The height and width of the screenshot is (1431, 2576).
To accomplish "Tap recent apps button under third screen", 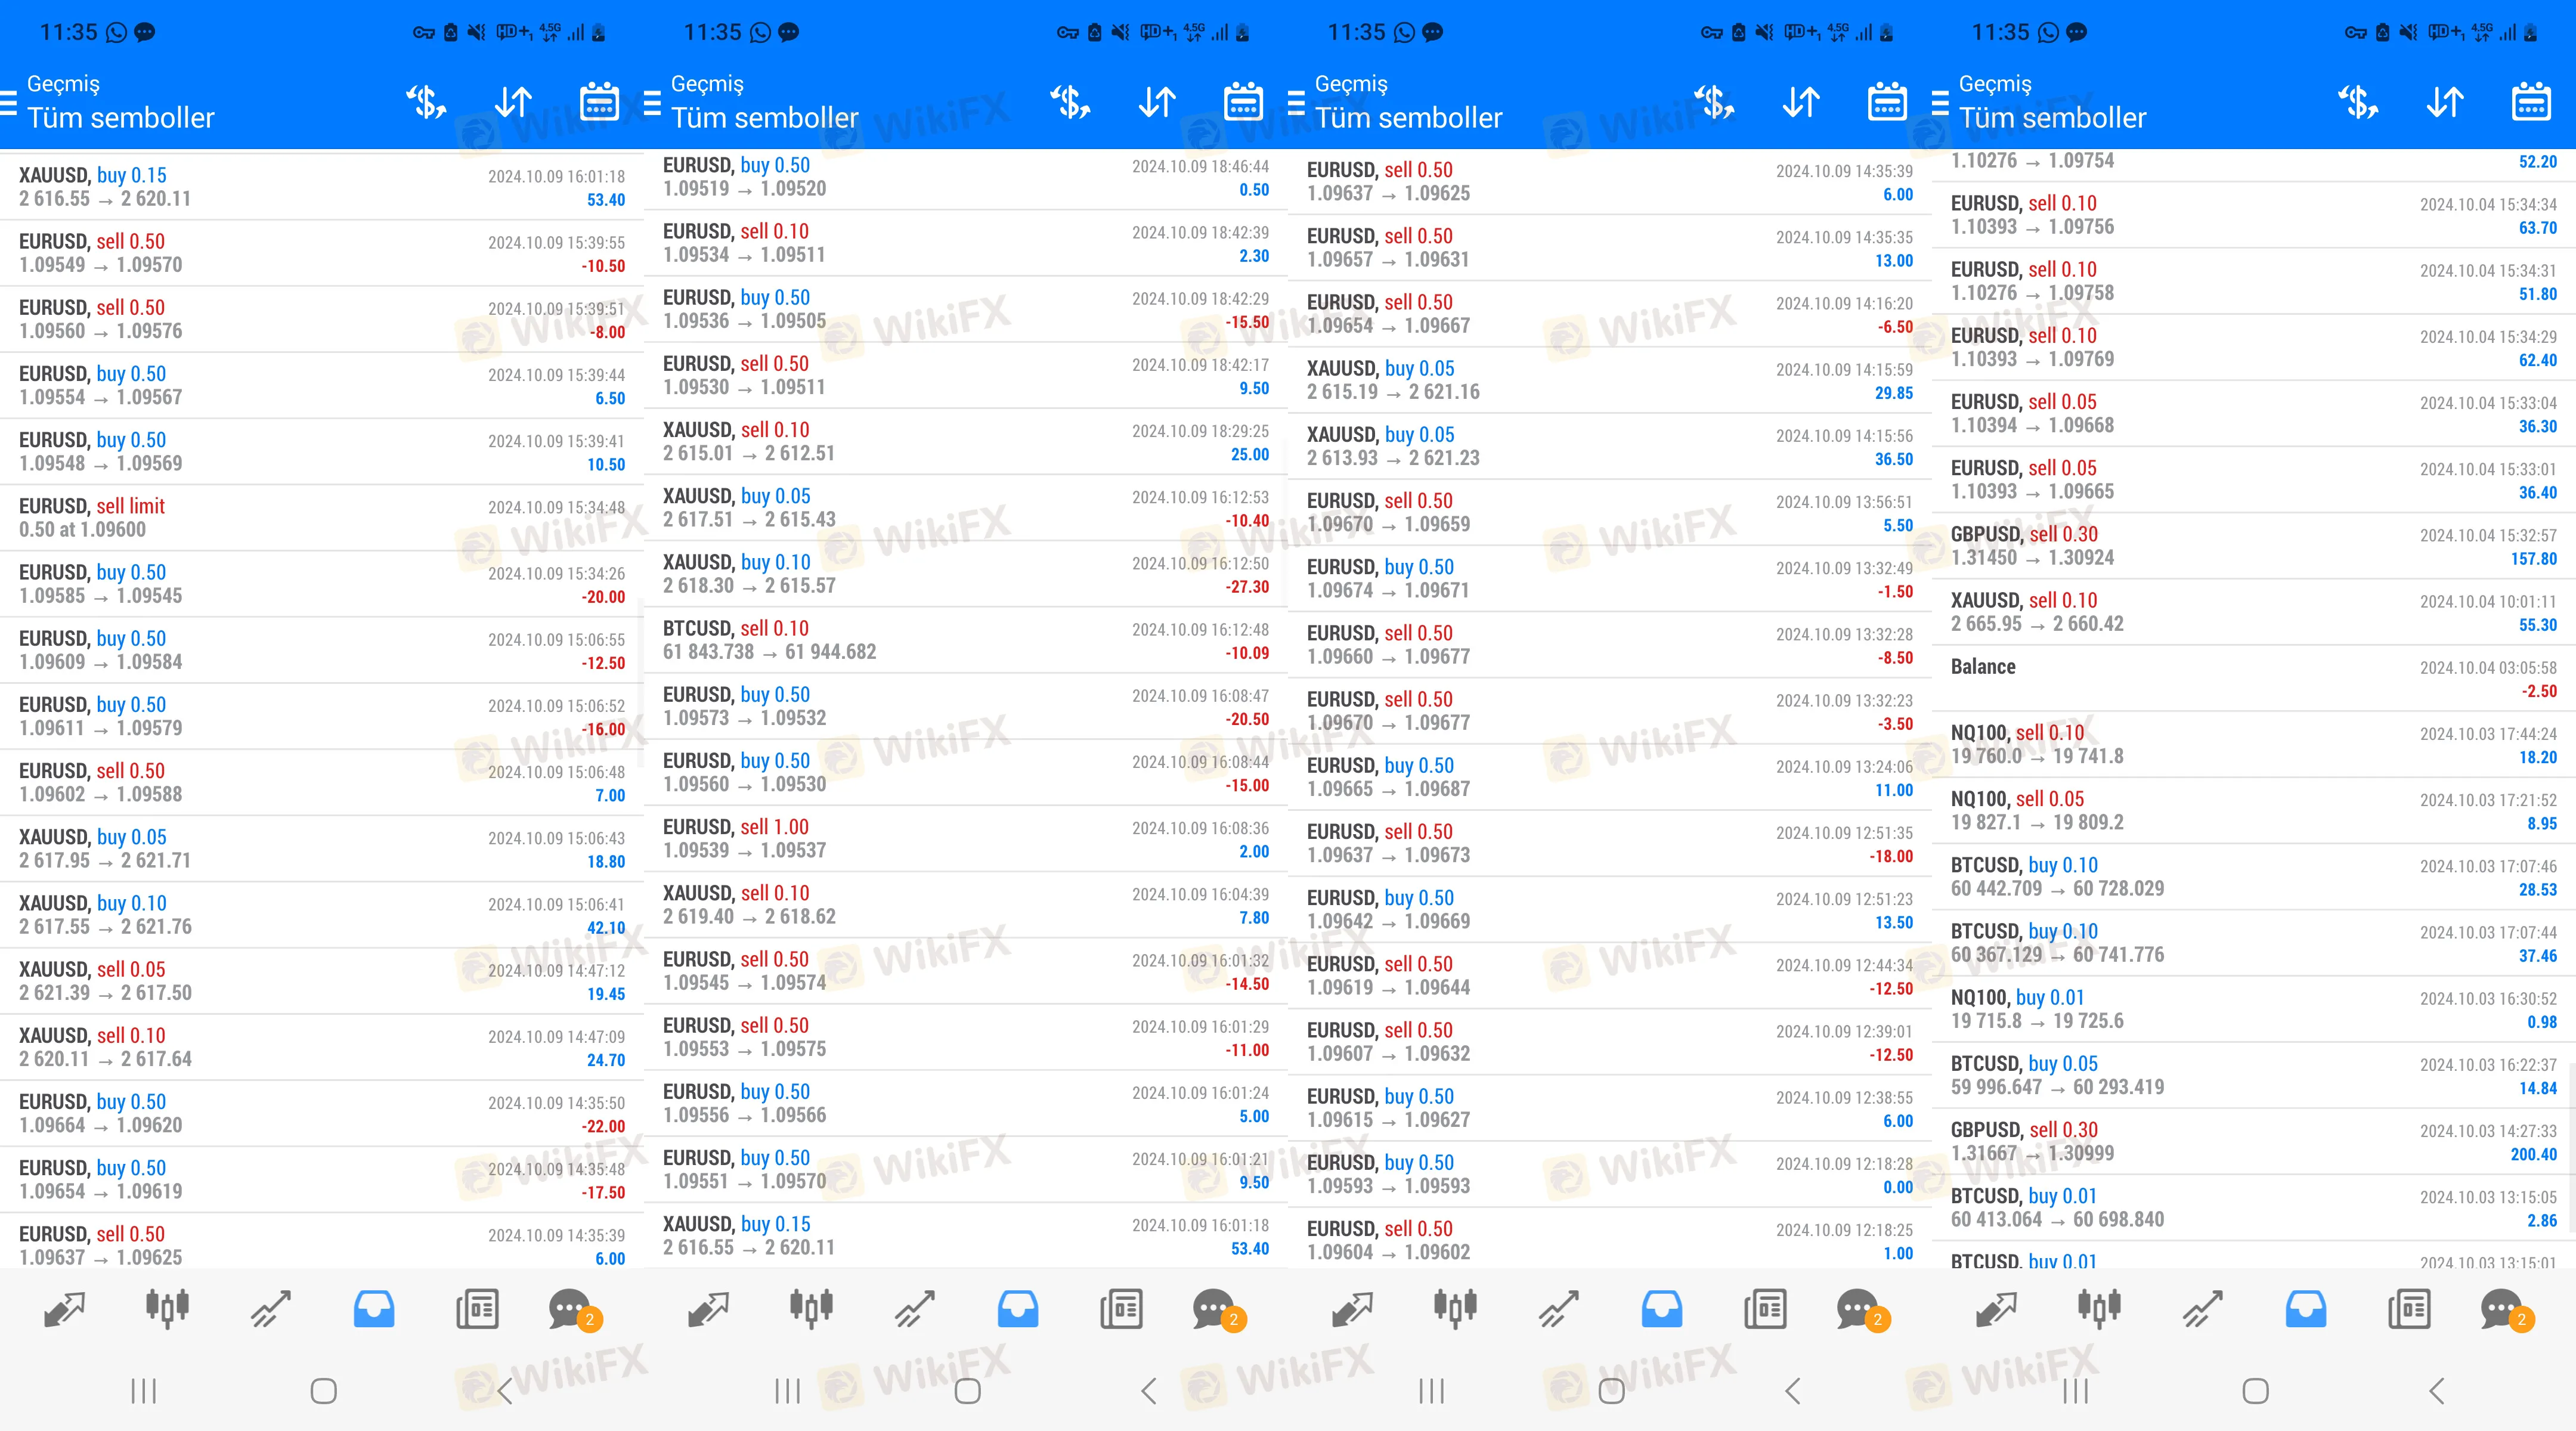I will tap(1431, 1391).
